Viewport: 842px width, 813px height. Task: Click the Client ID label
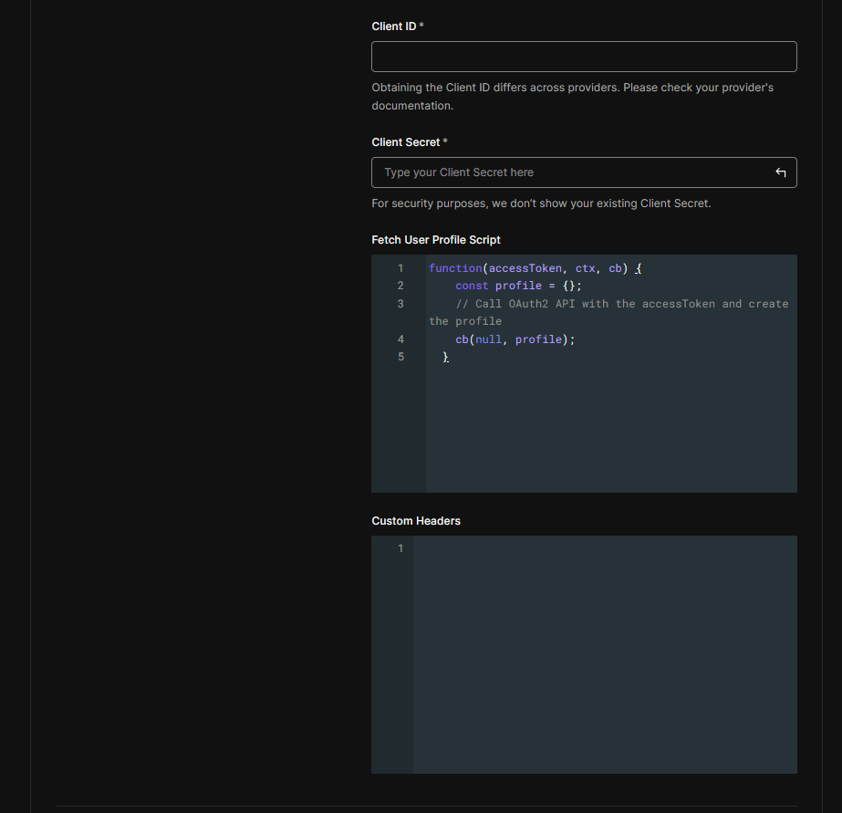[394, 26]
